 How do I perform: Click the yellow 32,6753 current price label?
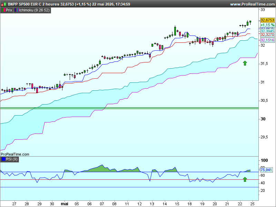coord(267,20)
